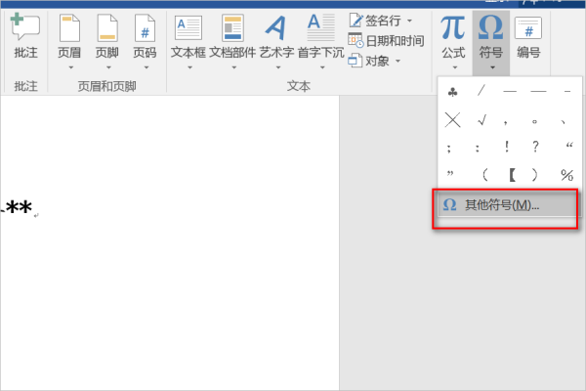Insert the semicolon ; symbol
The image size is (586, 391).
449,149
